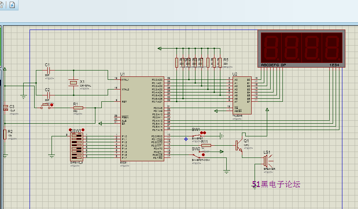Select the LS1 speaker component
Viewport: 358px width, 209px height.
click(266, 160)
